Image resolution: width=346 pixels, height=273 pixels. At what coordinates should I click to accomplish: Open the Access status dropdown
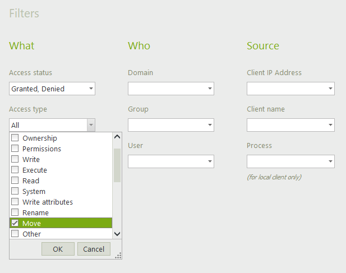coord(91,89)
